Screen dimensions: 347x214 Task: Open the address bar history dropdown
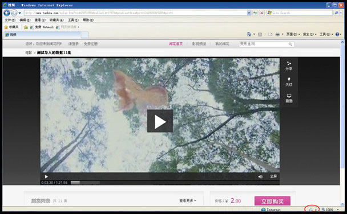click(x=249, y=13)
